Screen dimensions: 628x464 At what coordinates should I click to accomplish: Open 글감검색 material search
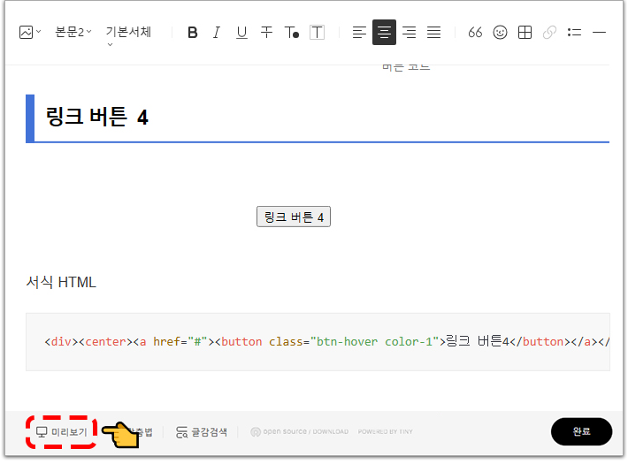[x=202, y=432]
